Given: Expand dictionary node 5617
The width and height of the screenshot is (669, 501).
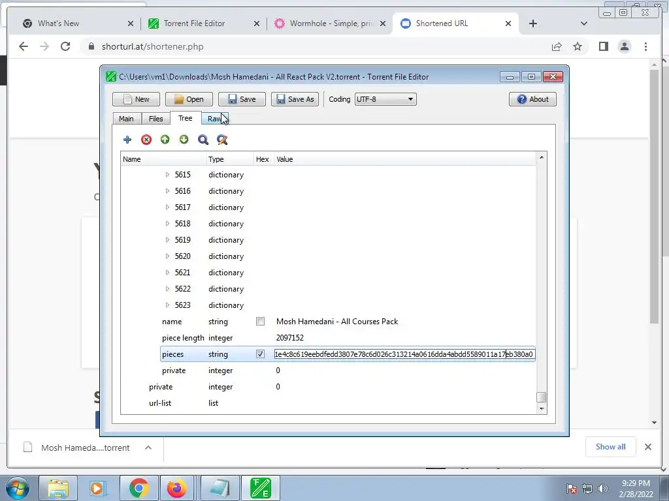Looking at the screenshot, I should coord(167,207).
